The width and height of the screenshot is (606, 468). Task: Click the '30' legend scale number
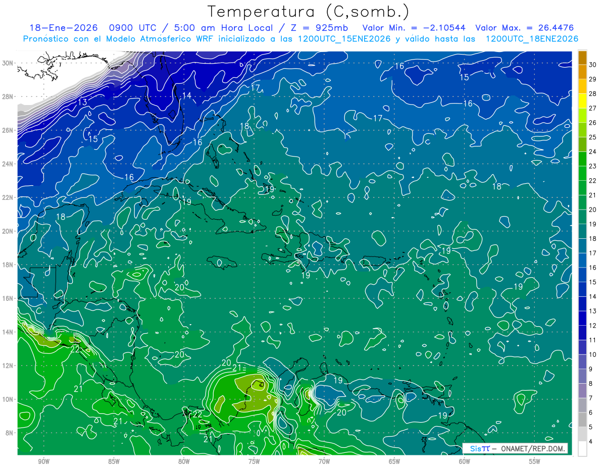point(593,65)
